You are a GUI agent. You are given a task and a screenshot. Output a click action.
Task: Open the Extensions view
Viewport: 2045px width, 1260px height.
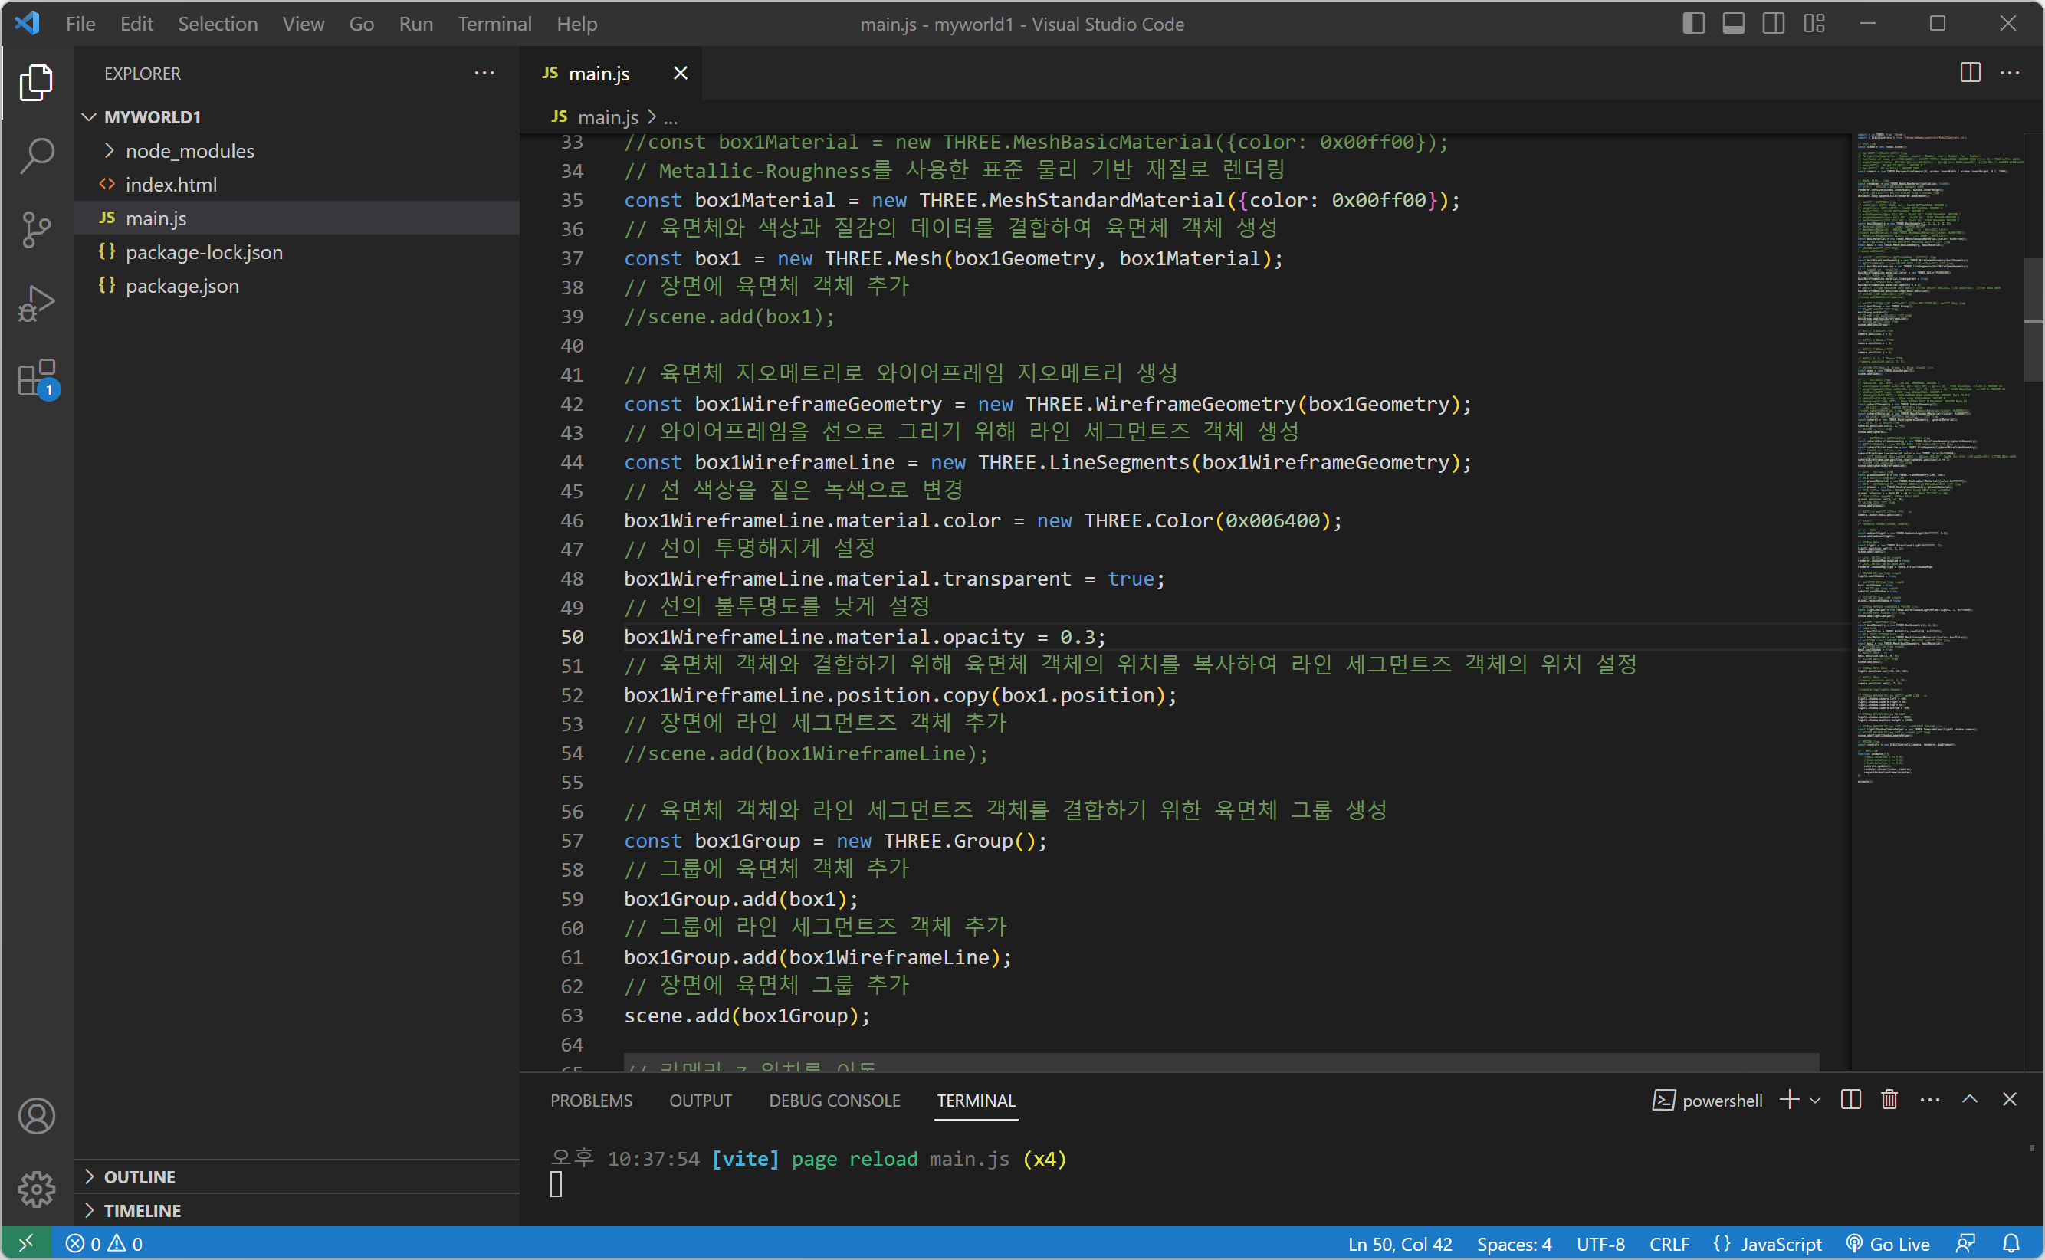[x=37, y=379]
